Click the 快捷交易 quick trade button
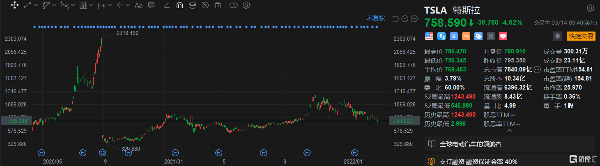Image resolution: width=600 pixels, height=166 pixels. [x=581, y=36]
